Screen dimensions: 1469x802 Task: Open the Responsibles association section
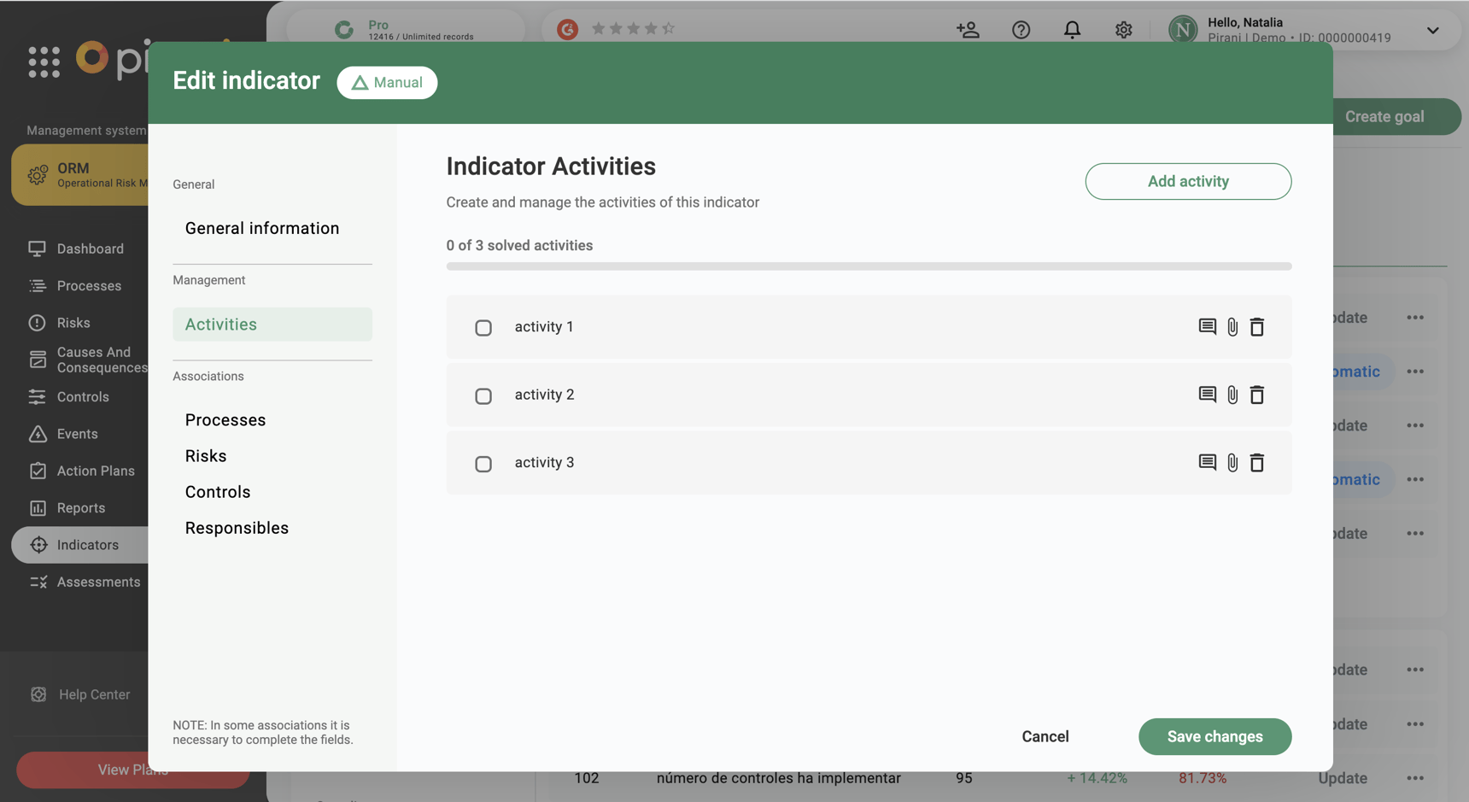(237, 527)
